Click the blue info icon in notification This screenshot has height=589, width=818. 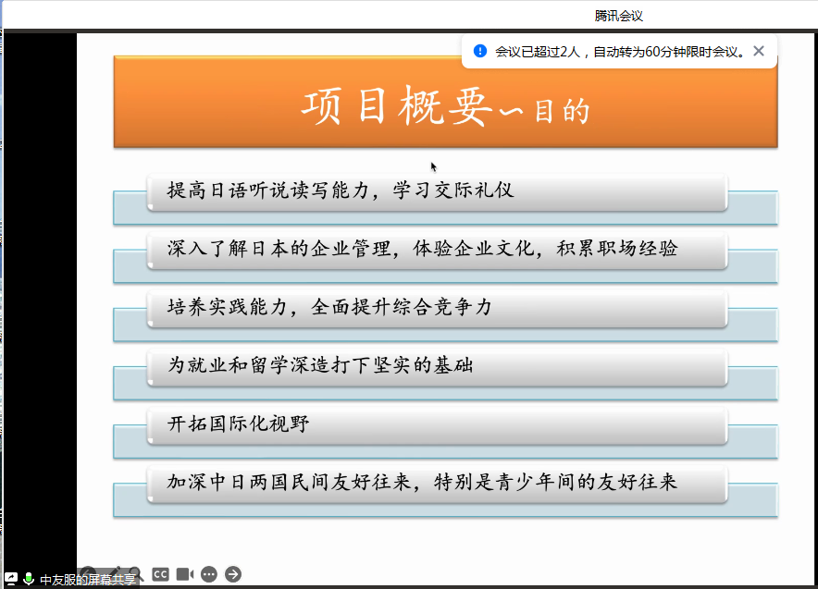(479, 52)
